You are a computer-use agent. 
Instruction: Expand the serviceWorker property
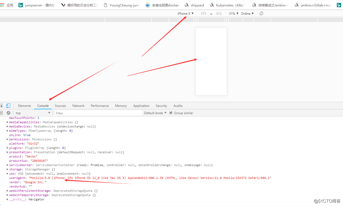click(x=7, y=165)
